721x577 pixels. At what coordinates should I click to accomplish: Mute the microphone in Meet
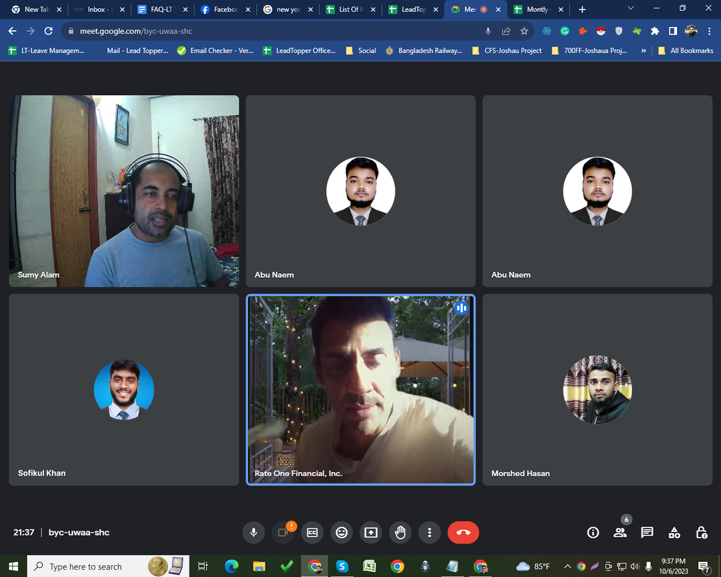point(253,533)
